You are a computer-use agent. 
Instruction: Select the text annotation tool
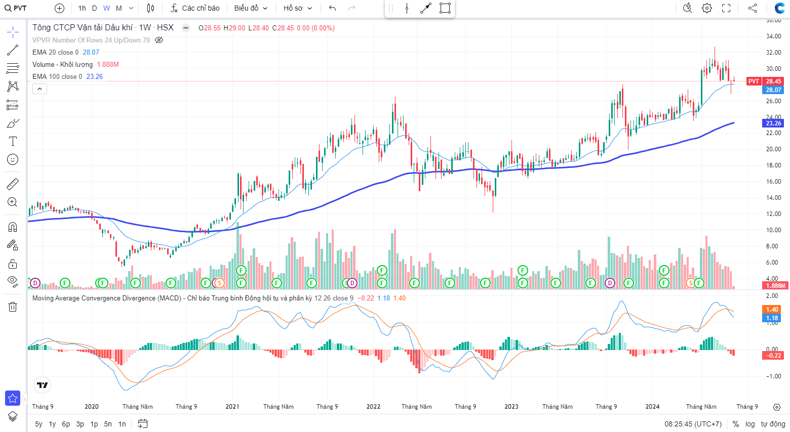13,141
